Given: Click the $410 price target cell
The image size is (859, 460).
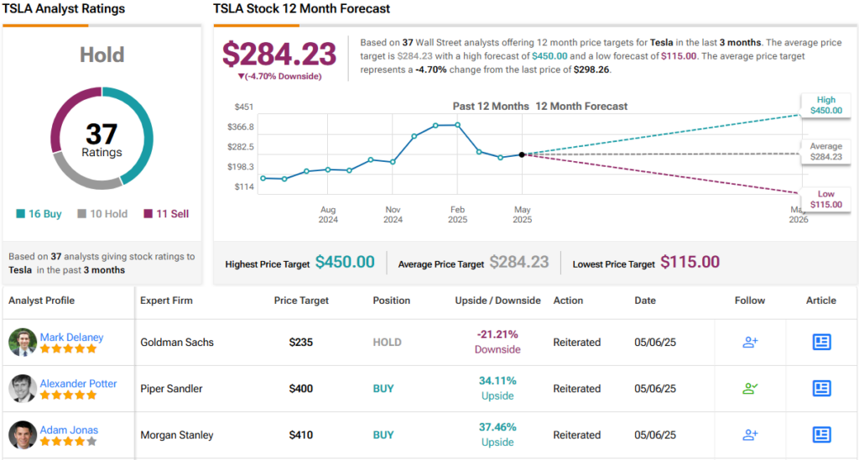Looking at the screenshot, I should pyautogui.click(x=301, y=435).
